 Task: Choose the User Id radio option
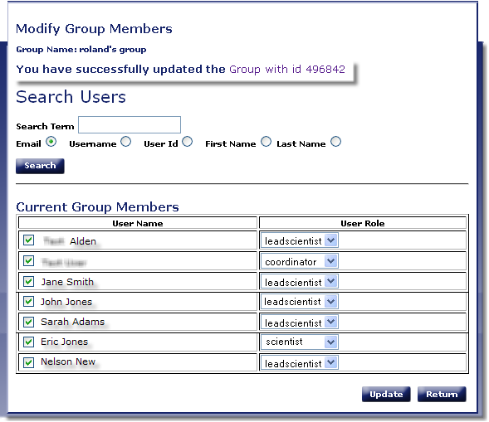[188, 142]
